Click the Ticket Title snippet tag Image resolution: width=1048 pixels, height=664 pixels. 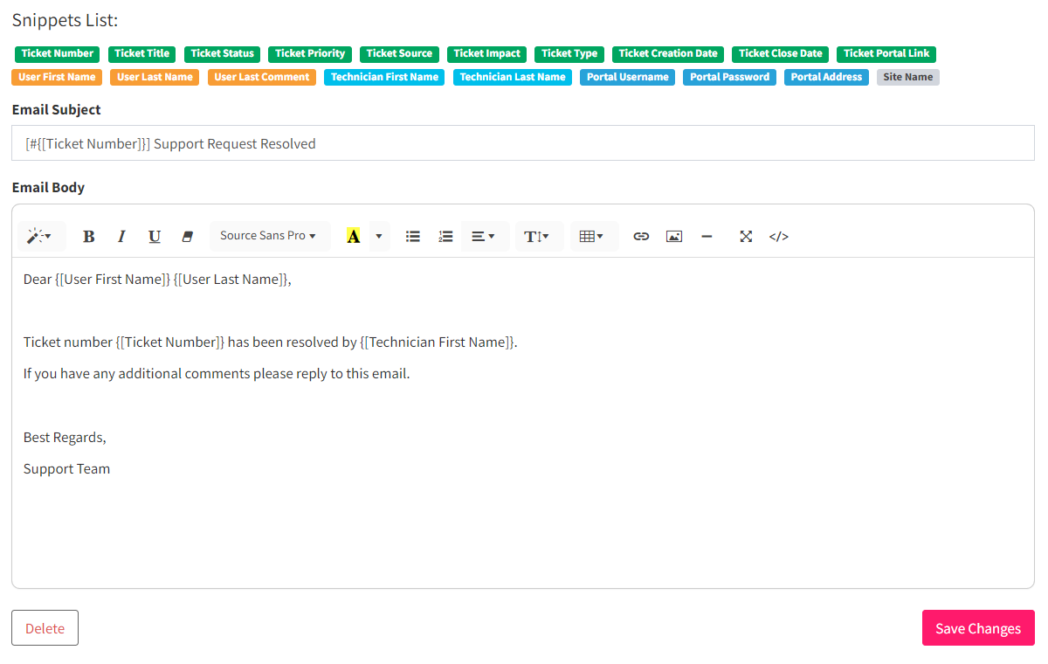(142, 54)
